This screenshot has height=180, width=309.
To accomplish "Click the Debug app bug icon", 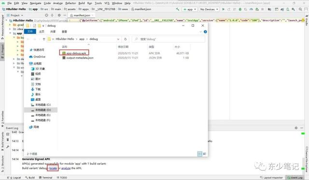I will point(240,9).
